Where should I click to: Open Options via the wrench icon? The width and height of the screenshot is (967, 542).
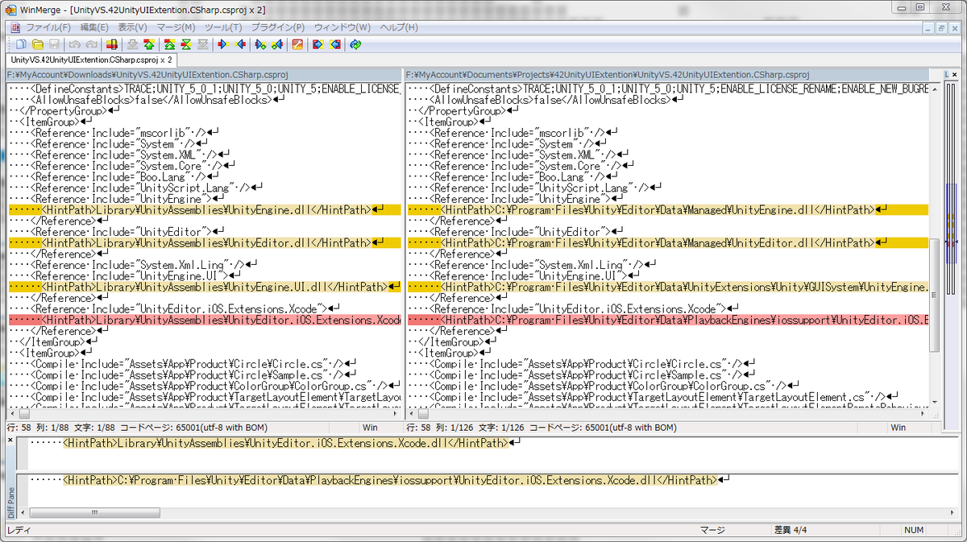click(x=297, y=44)
